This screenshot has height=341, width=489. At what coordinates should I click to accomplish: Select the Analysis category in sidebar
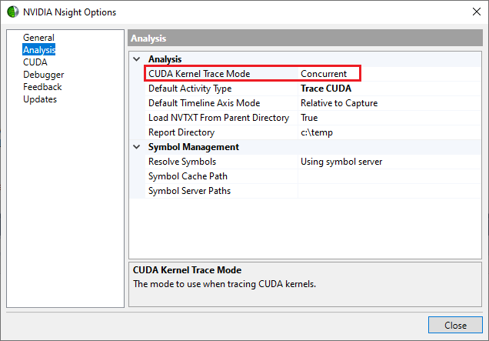tap(39, 50)
